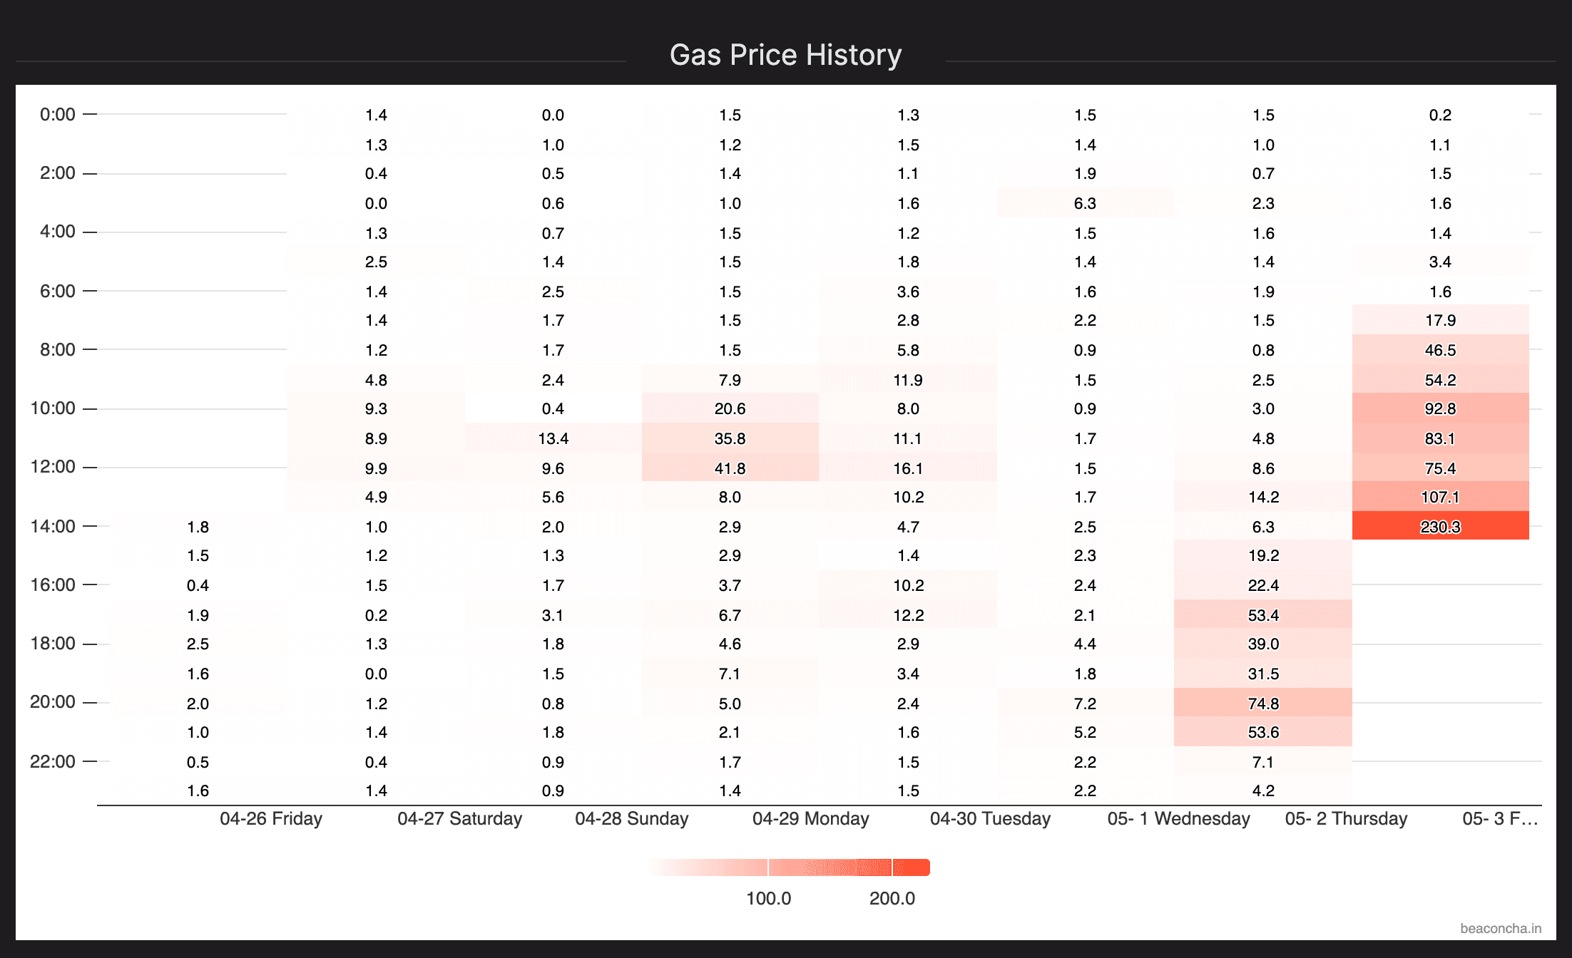Click the 92.8 cell on Thursday
This screenshot has width=1572, height=958.
(1440, 408)
